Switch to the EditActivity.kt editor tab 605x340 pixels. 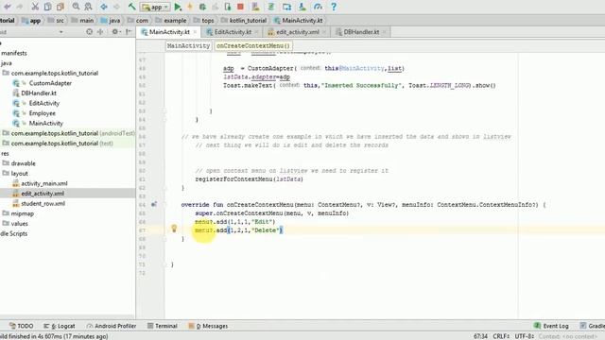point(233,32)
